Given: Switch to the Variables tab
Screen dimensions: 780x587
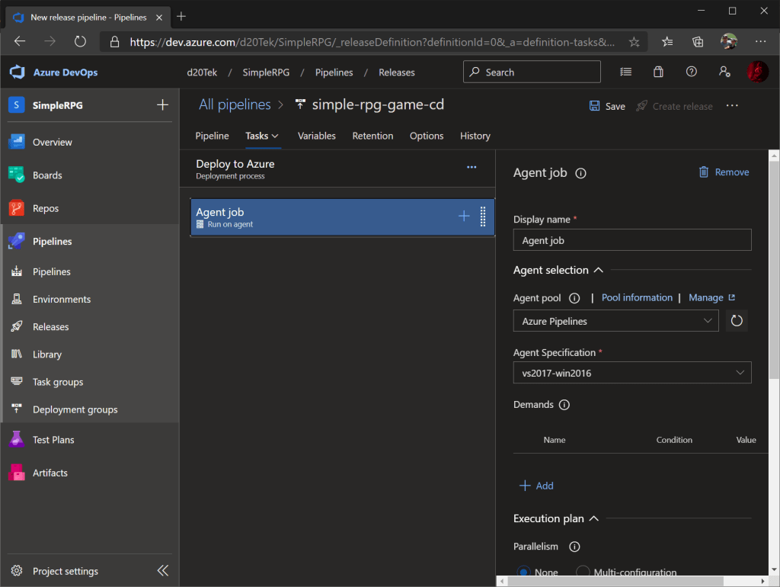Looking at the screenshot, I should tap(316, 136).
